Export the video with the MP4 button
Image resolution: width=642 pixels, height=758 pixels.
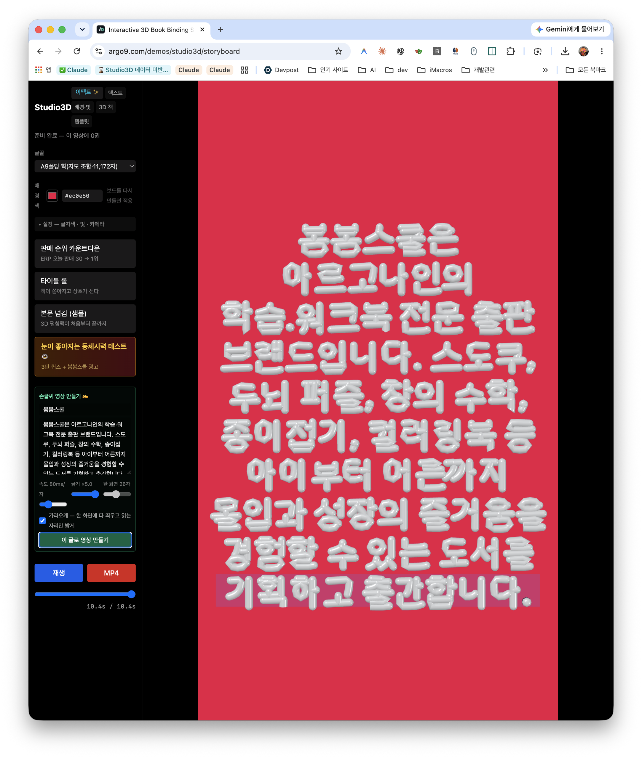click(111, 573)
